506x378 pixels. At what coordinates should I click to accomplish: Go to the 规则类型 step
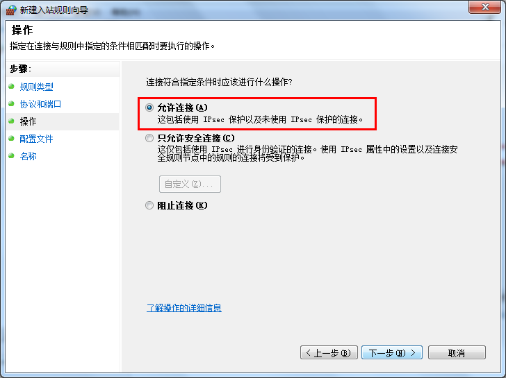click(36, 87)
